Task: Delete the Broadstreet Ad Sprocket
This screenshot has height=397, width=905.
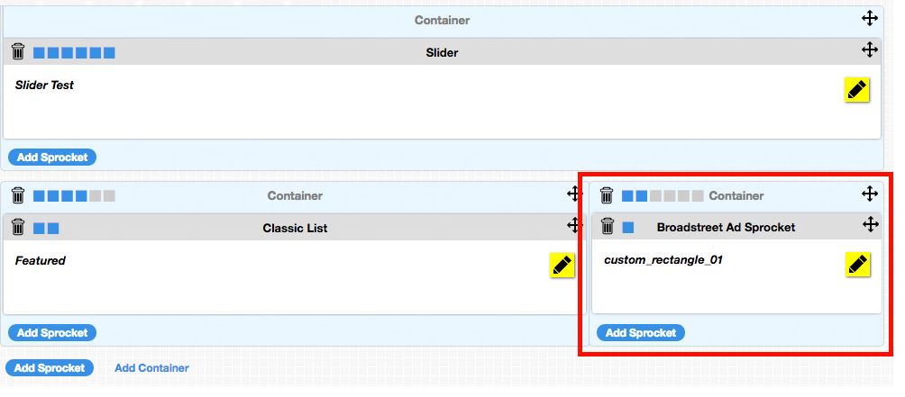Action: [x=608, y=226]
